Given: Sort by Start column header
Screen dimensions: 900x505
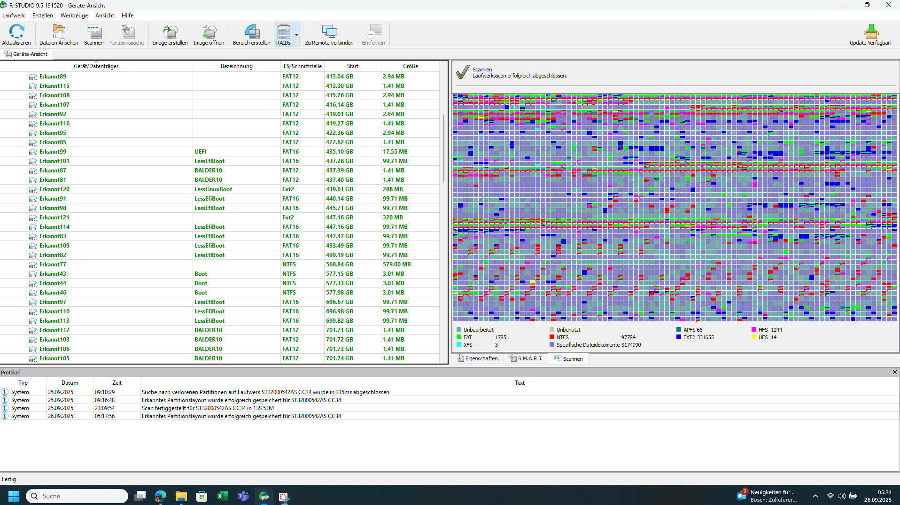Looking at the screenshot, I should point(353,66).
